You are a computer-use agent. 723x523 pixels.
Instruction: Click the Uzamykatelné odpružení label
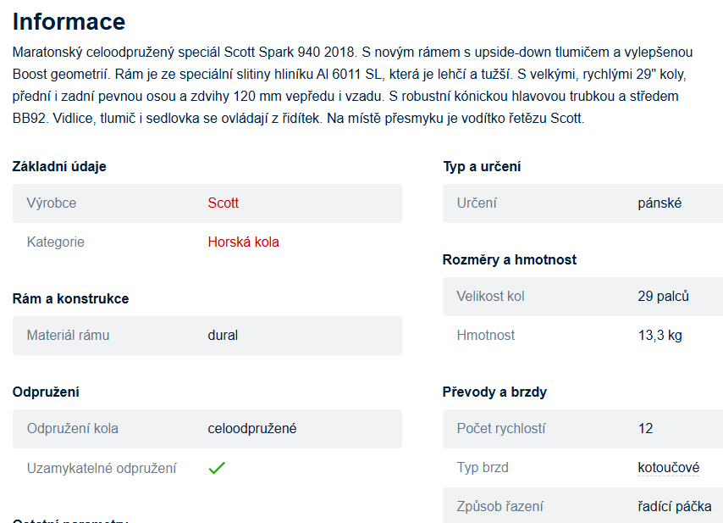pyautogui.click(x=102, y=468)
